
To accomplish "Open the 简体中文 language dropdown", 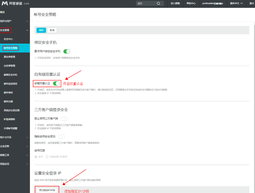I will coord(236,3).
